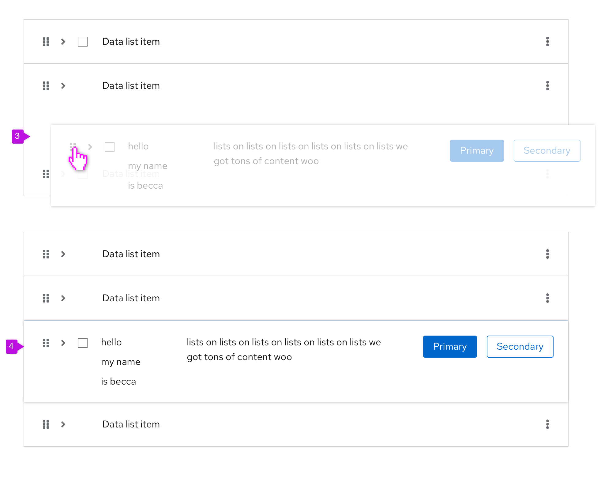616x504 pixels.
Task: Click the faded Secondary button in the dragged row
Action: click(547, 151)
